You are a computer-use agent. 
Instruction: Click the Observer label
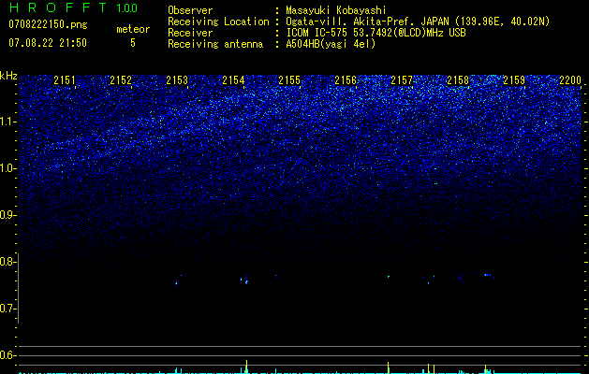click(x=190, y=10)
